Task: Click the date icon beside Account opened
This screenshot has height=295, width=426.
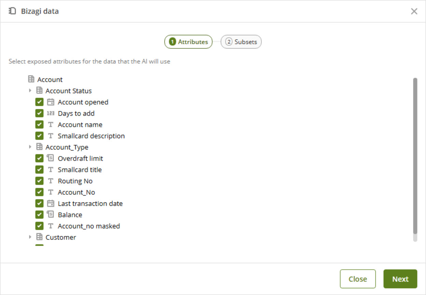Action: (x=51, y=102)
